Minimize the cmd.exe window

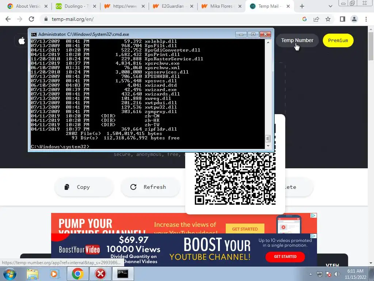pos(241,34)
